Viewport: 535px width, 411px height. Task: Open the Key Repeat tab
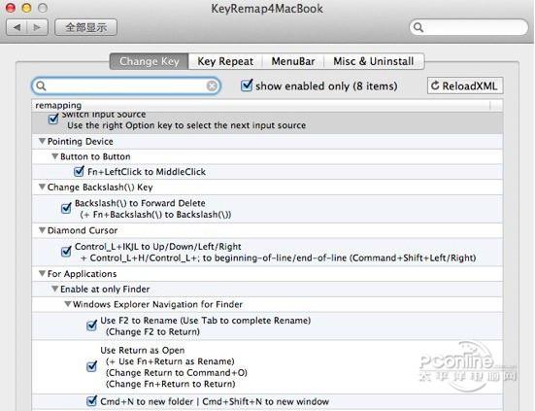pos(225,61)
